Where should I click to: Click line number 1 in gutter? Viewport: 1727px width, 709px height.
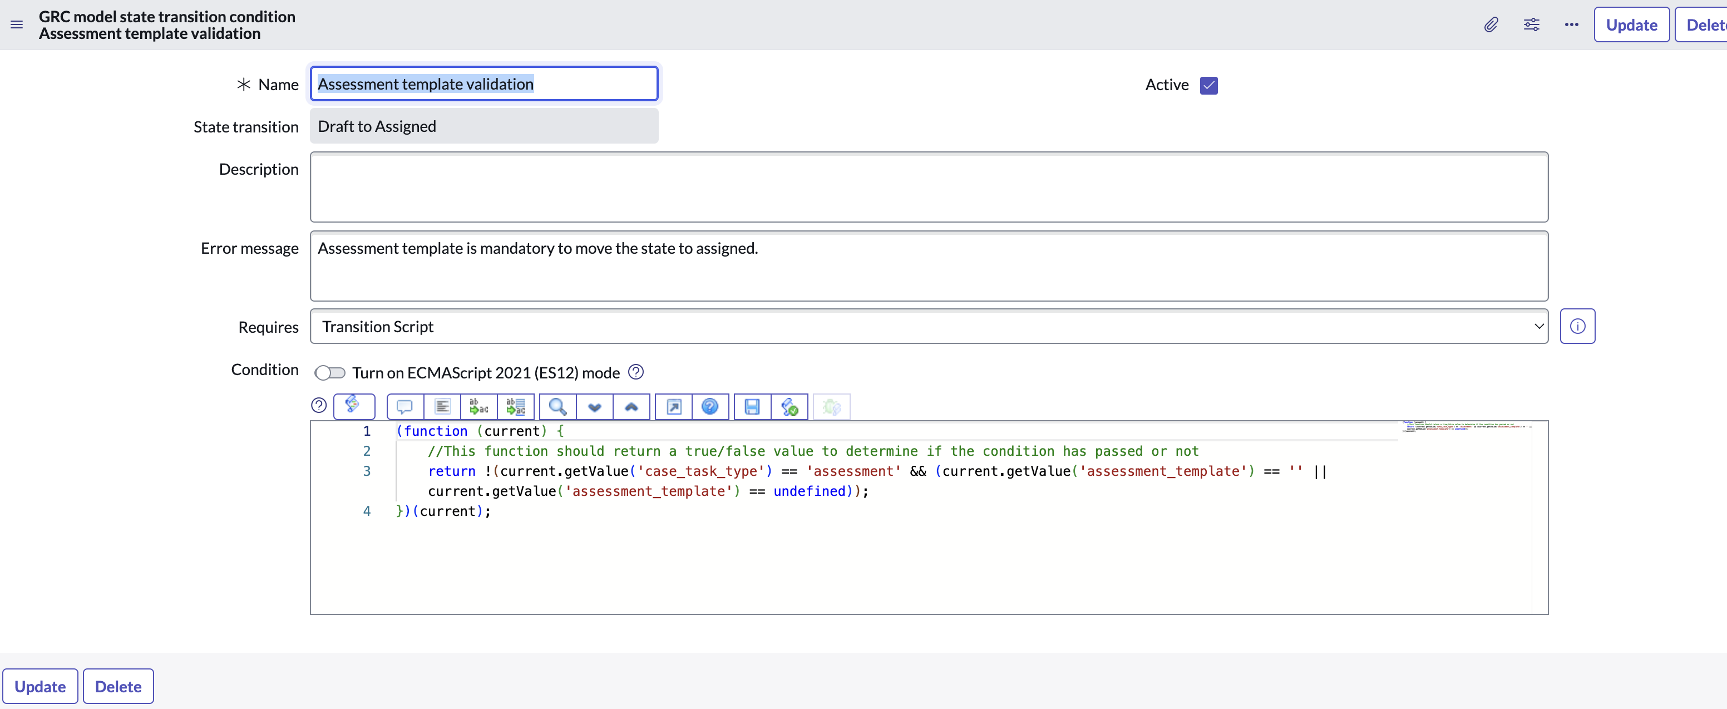pos(367,431)
